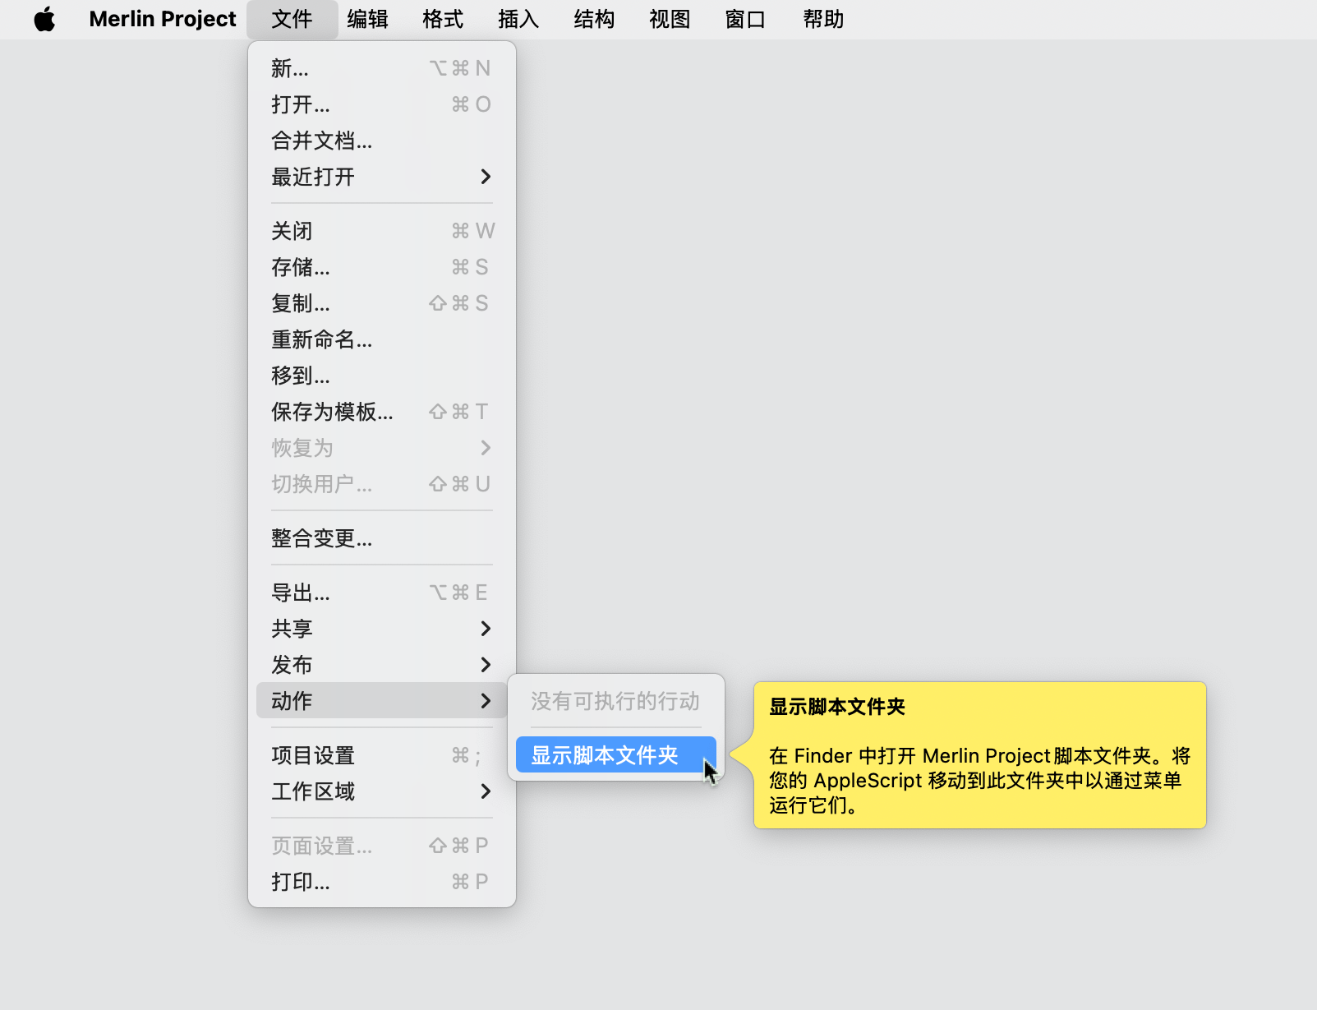Image resolution: width=1317 pixels, height=1010 pixels.
Task: Choose 移到... menu entry
Action: [x=382, y=376]
